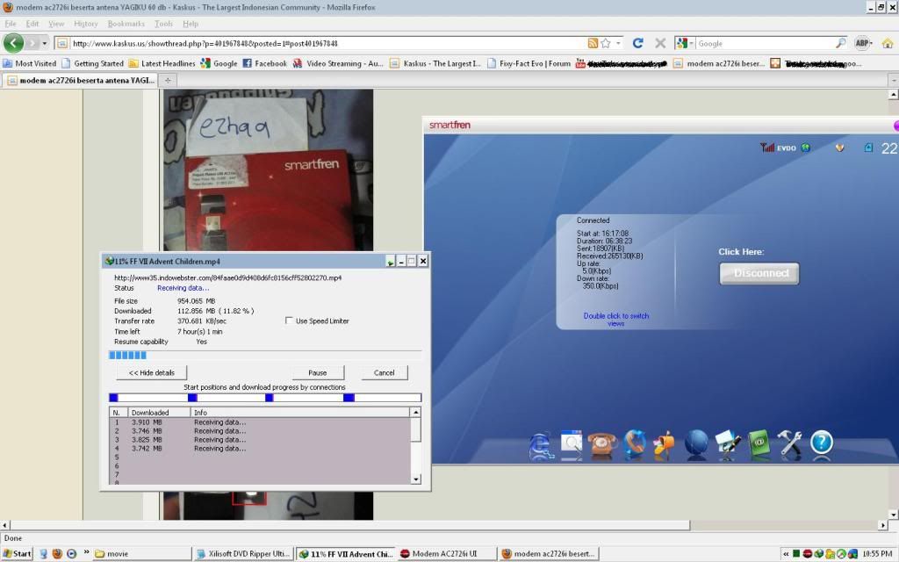Open the File menu
The image size is (899, 562).
[x=11, y=24]
